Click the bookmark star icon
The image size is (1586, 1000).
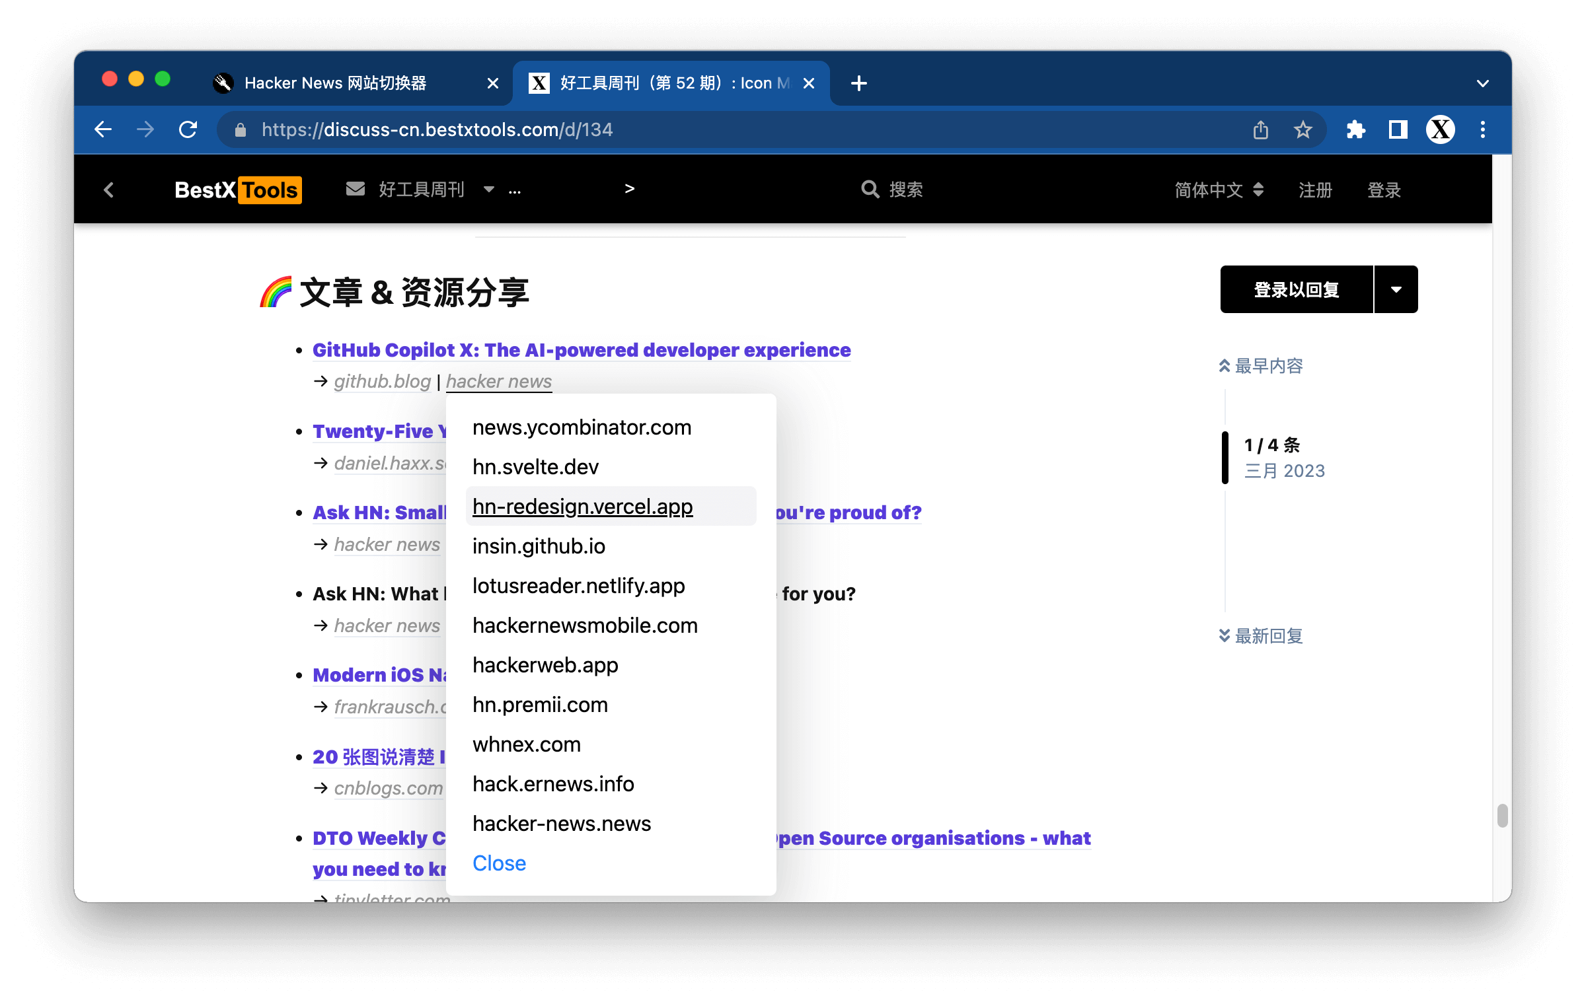coord(1303,129)
